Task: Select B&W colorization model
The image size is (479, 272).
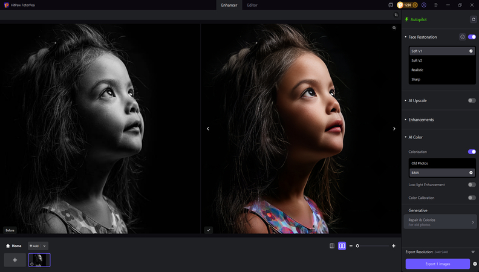Action: pyautogui.click(x=442, y=173)
